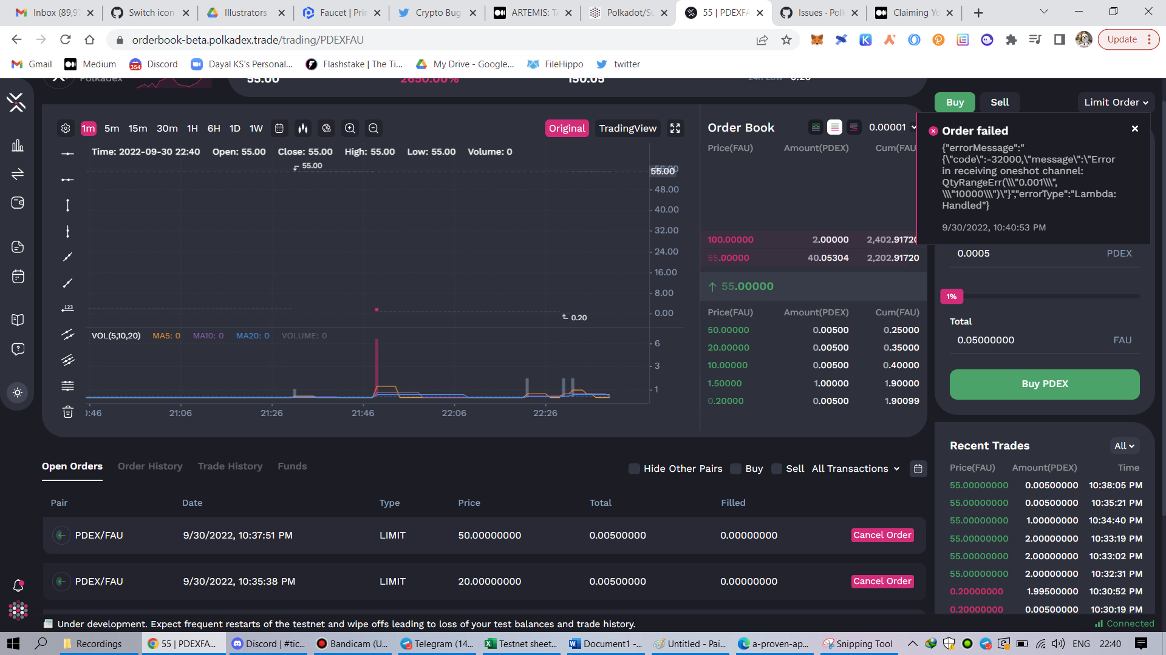
Task: Open the wallet icon in sidebar
Action: 18,203
